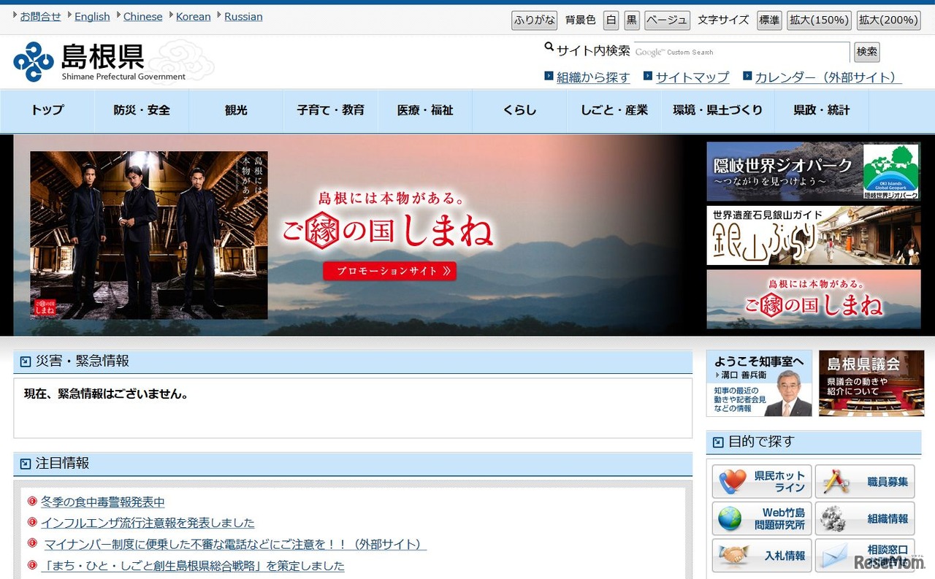Toggle furigana with the ふりがな button
935x579 pixels.
534,20
